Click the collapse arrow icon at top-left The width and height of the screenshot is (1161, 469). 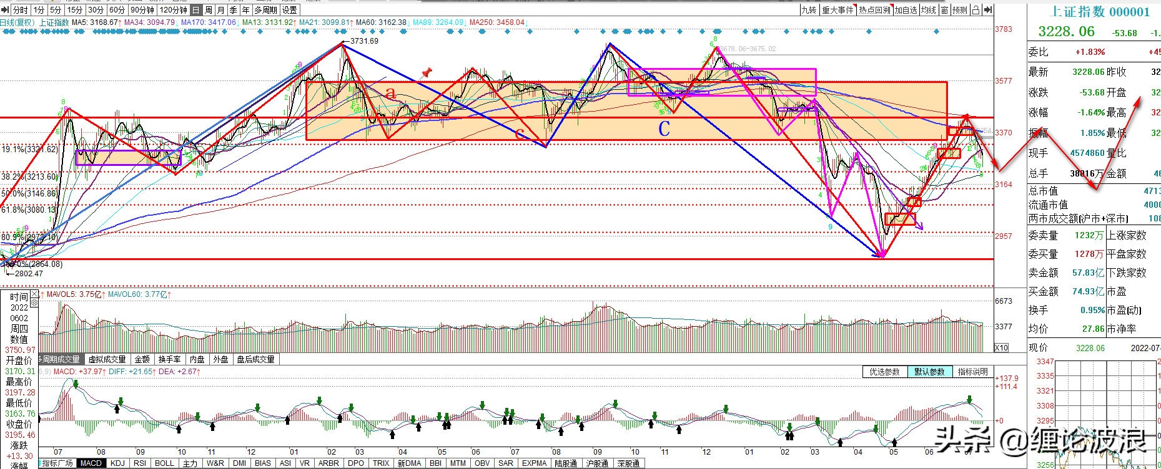coord(6,10)
